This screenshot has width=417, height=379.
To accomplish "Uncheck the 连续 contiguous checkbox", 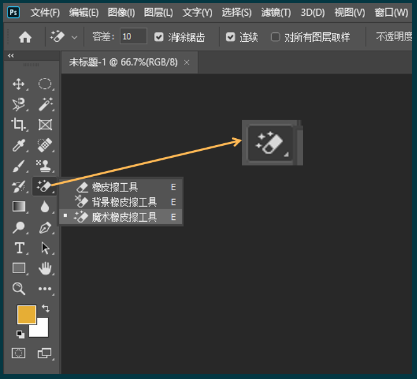I will pyautogui.click(x=231, y=37).
